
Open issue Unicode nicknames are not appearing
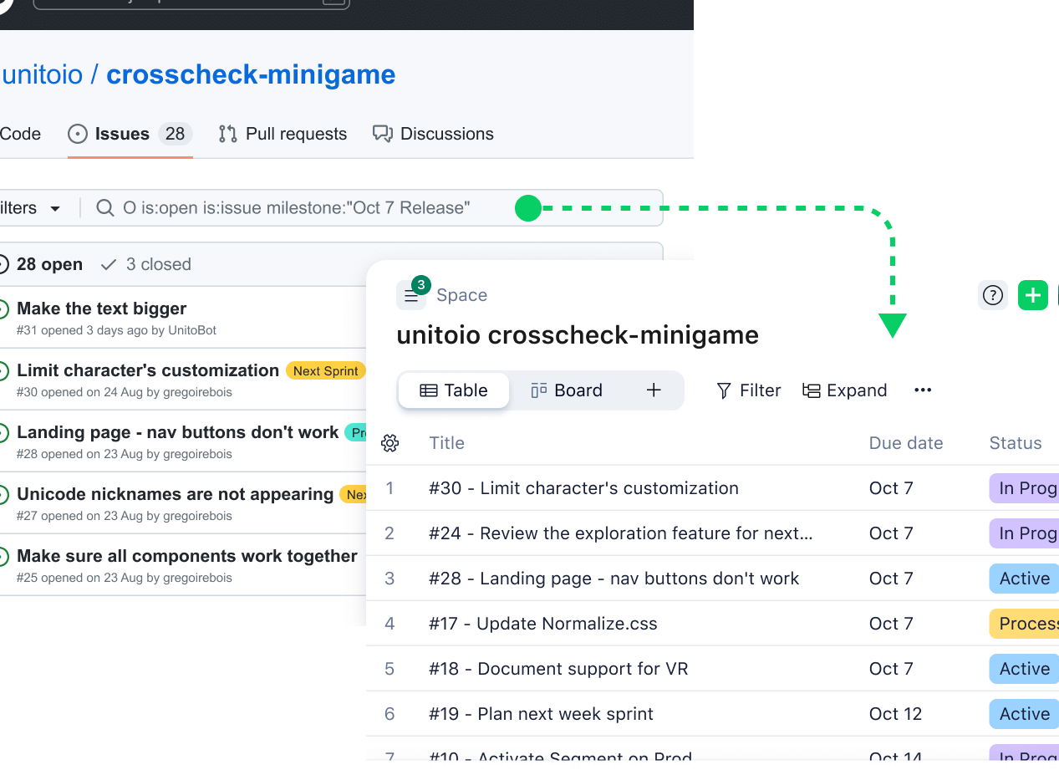(x=176, y=494)
